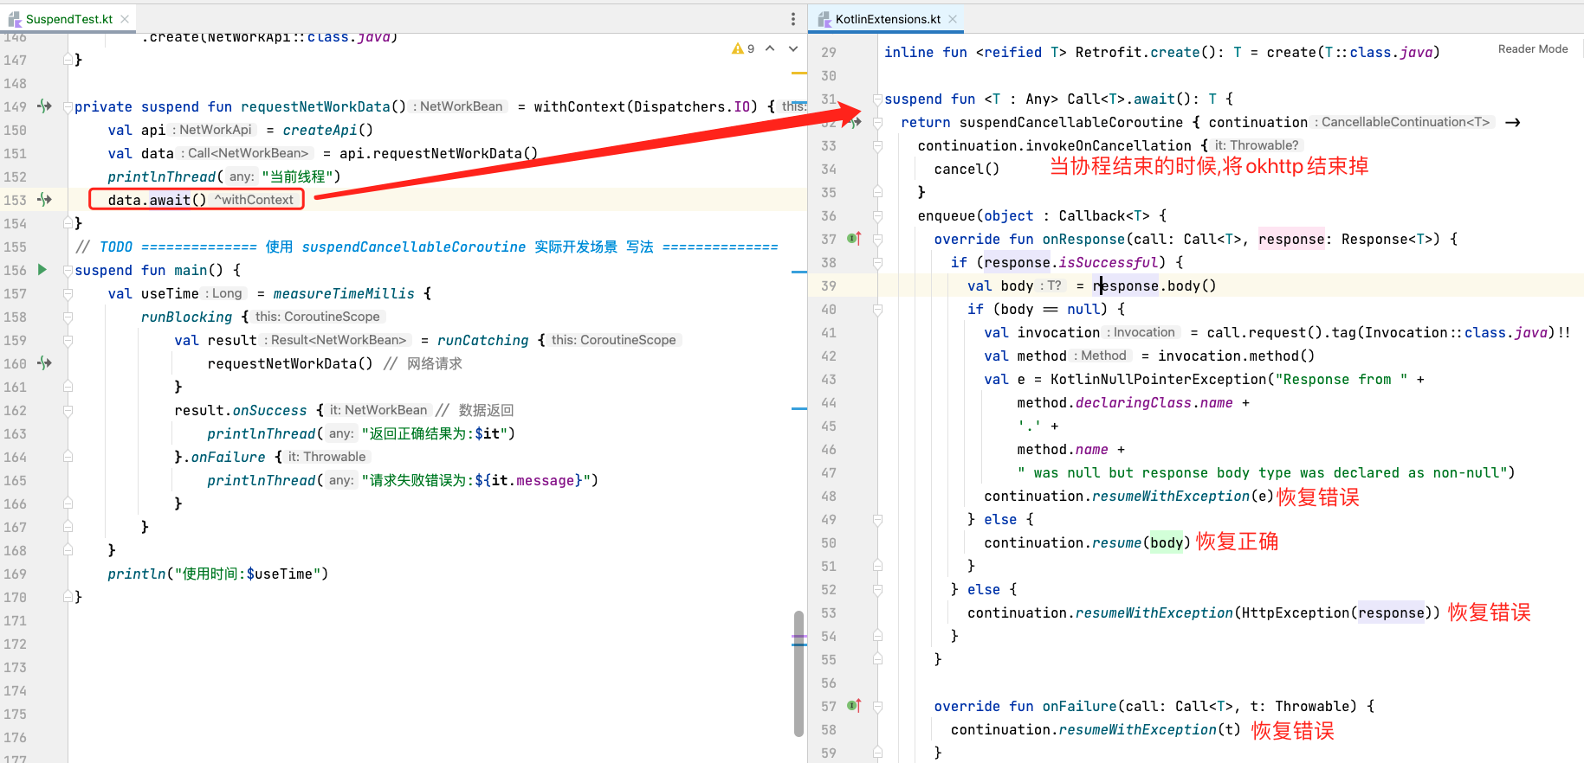Screen dimensions: 1584x763
Task: Click the ': NetWorkApi' inlay type hint on line 150
Action: [215, 130]
